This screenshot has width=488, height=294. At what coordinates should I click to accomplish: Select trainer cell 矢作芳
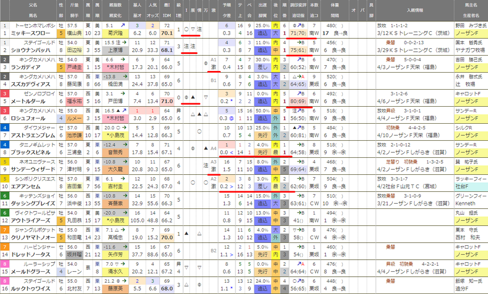pyautogui.click(x=115, y=254)
